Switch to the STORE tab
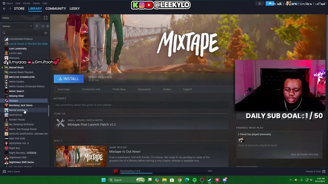 [19, 8]
